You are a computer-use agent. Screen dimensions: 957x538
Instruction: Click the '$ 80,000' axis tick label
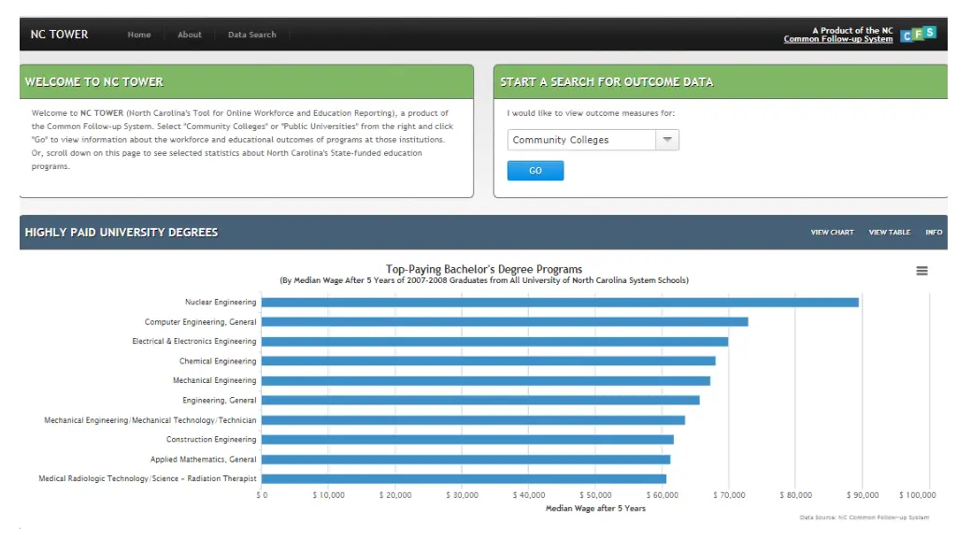796,495
